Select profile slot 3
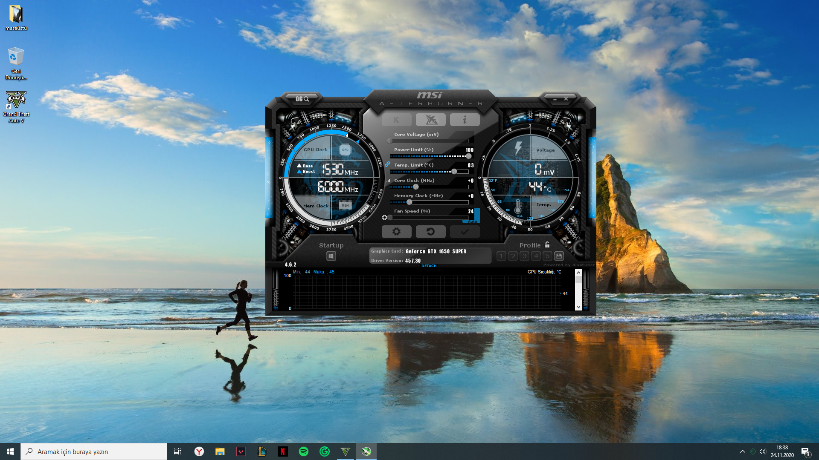Screen dimensions: 819x460 pyautogui.click(x=525, y=256)
